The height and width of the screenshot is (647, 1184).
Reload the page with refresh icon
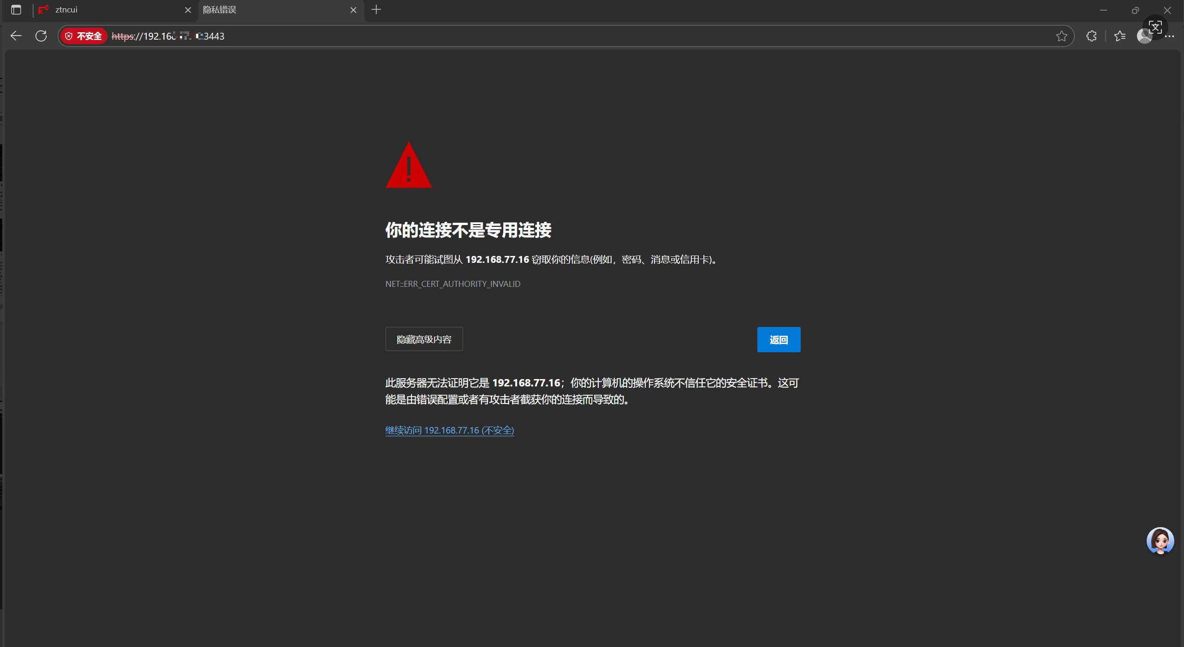pyautogui.click(x=41, y=36)
